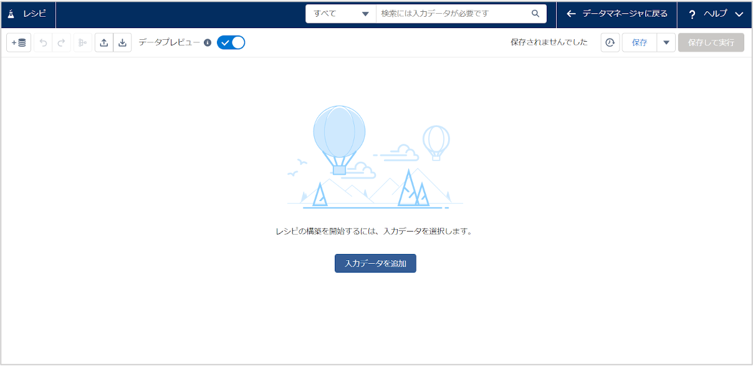Click the upload recipe icon
The height and width of the screenshot is (366, 753).
coord(104,43)
